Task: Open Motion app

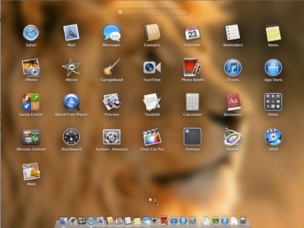Action: [233, 137]
